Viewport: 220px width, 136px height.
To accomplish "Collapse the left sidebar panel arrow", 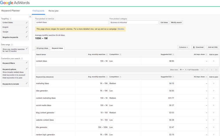I will pyautogui.click(x=30, y=16).
